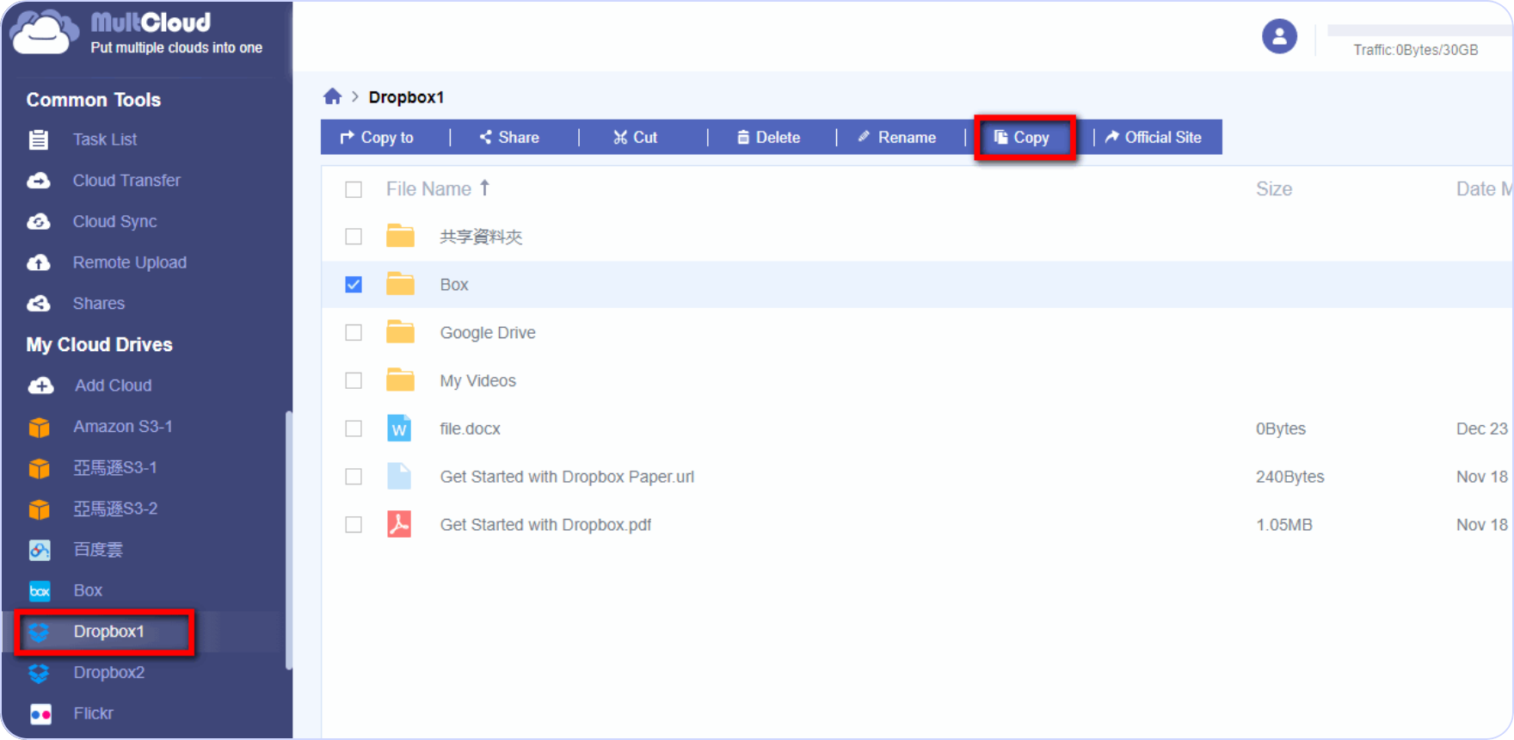Click the Copy toolbar button
Viewport: 1514px width, 740px height.
(x=1022, y=138)
